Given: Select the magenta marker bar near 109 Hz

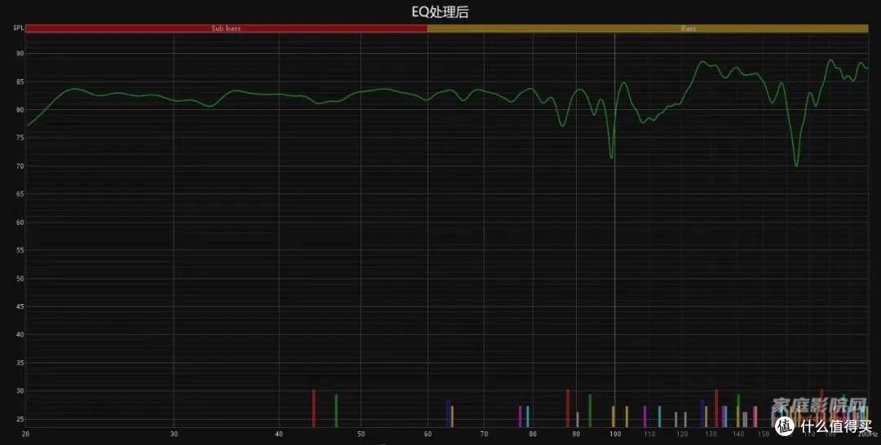Looking at the screenshot, I should tap(644, 416).
